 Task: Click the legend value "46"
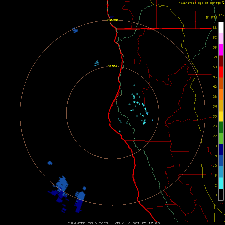pyautogui.click(x=215, y=77)
